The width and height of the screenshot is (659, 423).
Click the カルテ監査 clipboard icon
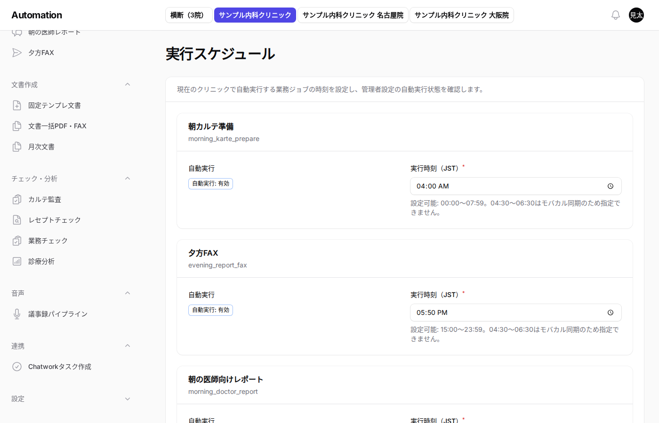point(17,199)
